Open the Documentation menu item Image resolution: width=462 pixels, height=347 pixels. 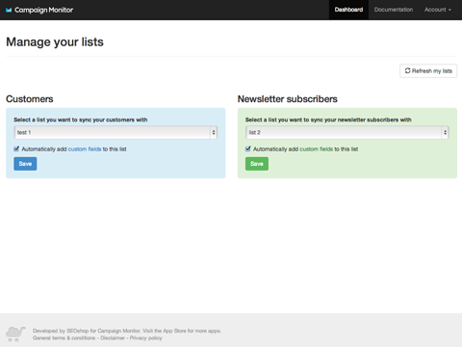[x=394, y=10]
